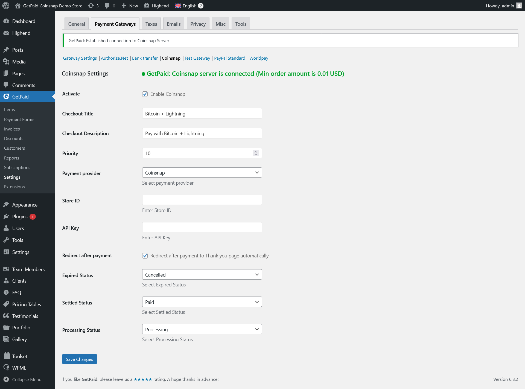Screen dimensions: 525x389
Task: Open the Authorize.Net gateway link
Action: click(x=114, y=58)
